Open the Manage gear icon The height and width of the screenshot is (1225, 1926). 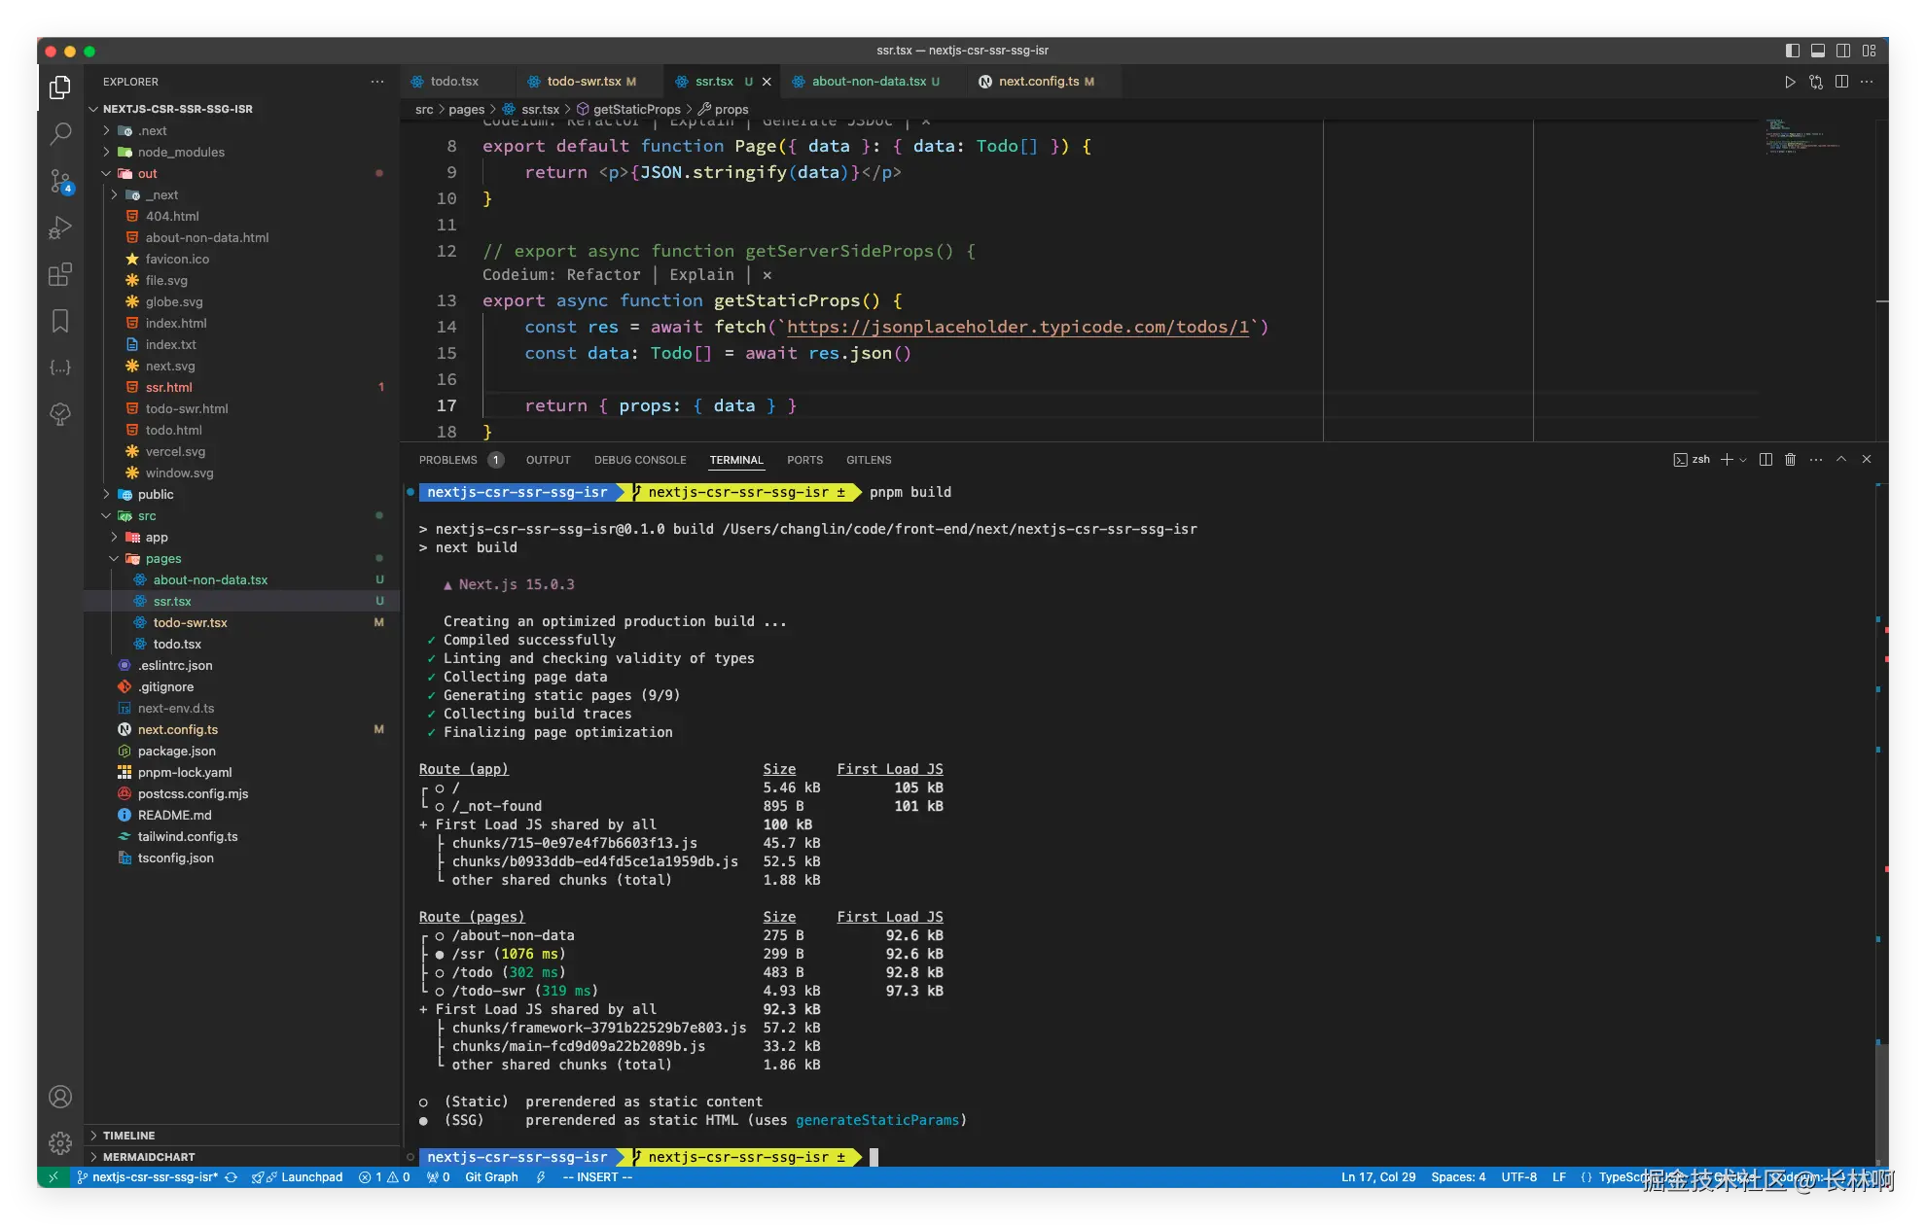point(60,1142)
